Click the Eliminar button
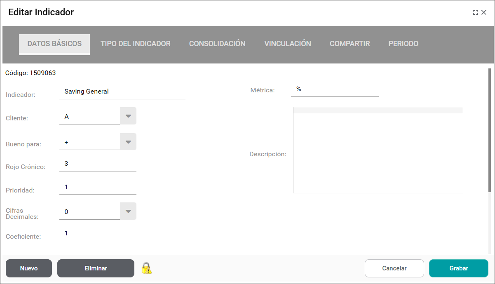Image resolution: width=495 pixels, height=284 pixels. pyautogui.click(x=96, y=268)
